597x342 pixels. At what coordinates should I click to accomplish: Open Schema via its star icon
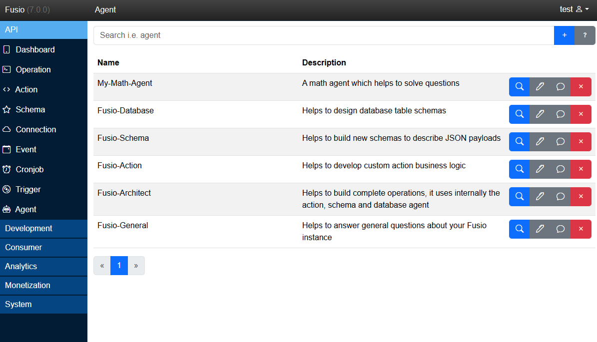6,109
